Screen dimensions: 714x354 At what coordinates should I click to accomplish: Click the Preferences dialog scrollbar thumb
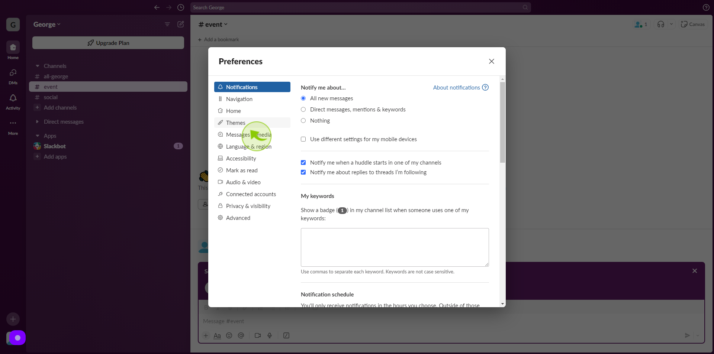click(x=503, y=122)
